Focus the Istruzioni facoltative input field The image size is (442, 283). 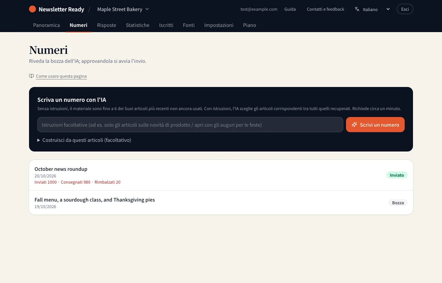click(x=190, y=125)
